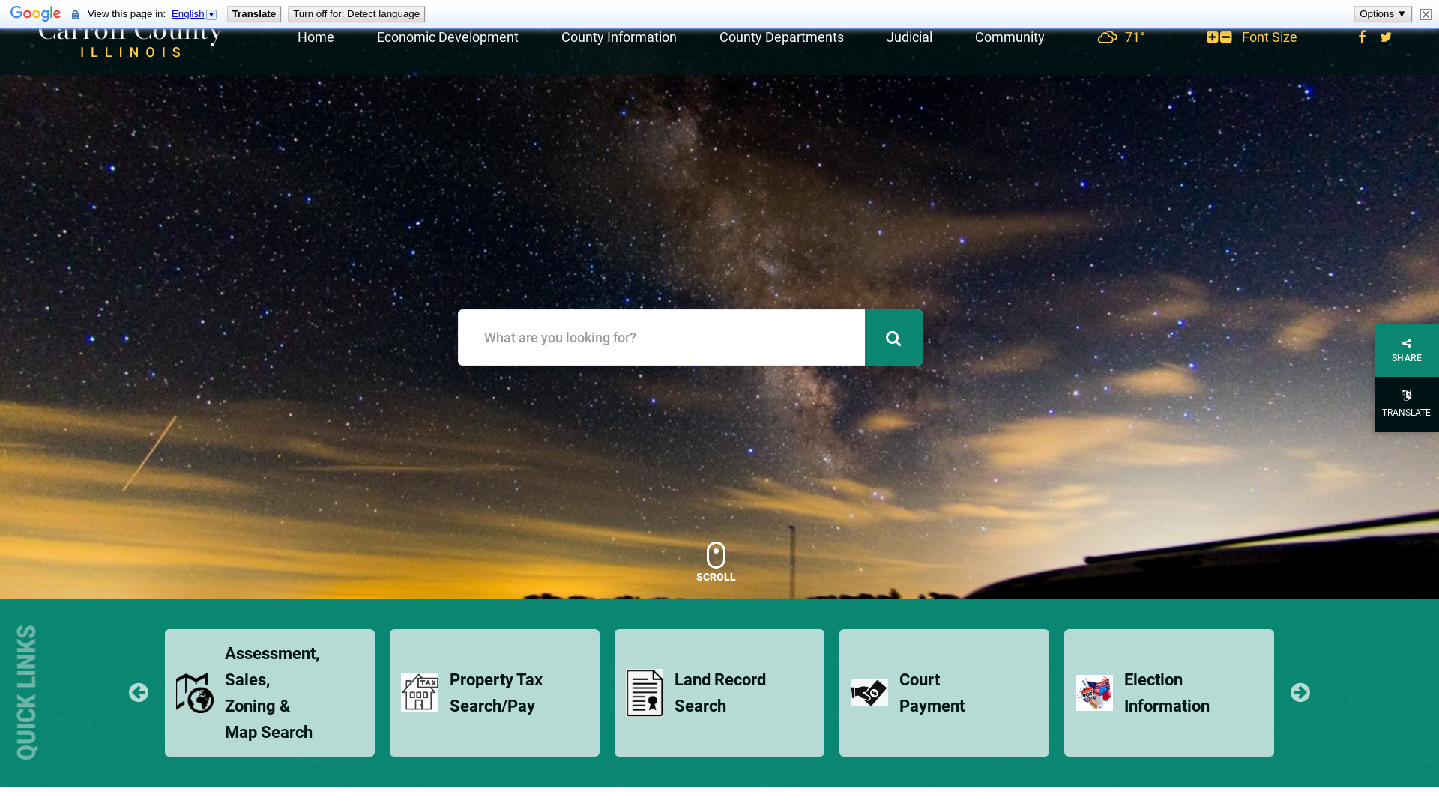Open the translate Options dropdown
Image resolution: width=1439 pixels, height=809 pixels.
pyautogui.click(x=1383, y=14)
